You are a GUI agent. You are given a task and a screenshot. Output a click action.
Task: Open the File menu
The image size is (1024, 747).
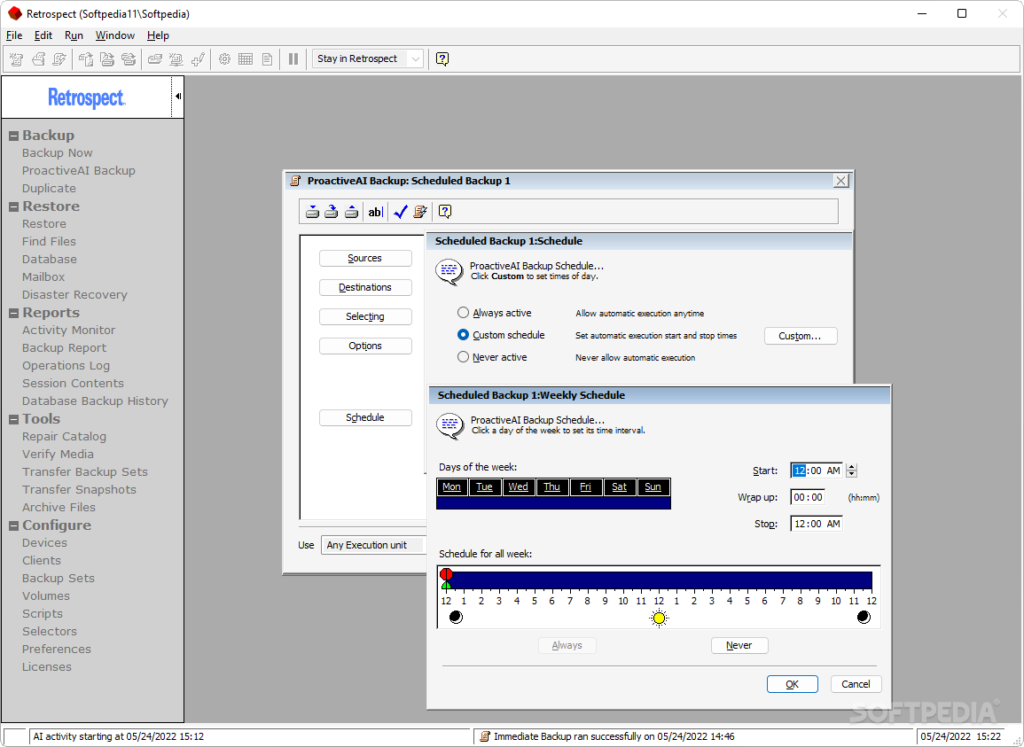point(13,35)
